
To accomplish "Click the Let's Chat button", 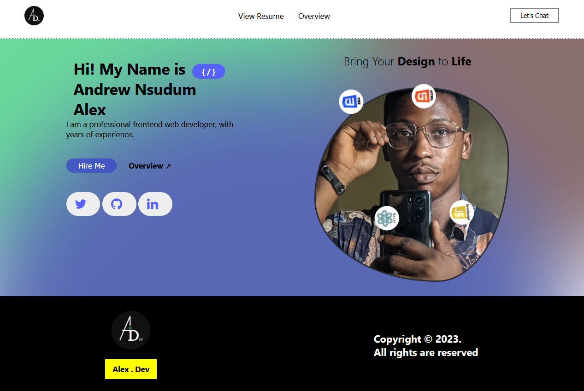I will [534, 16].
